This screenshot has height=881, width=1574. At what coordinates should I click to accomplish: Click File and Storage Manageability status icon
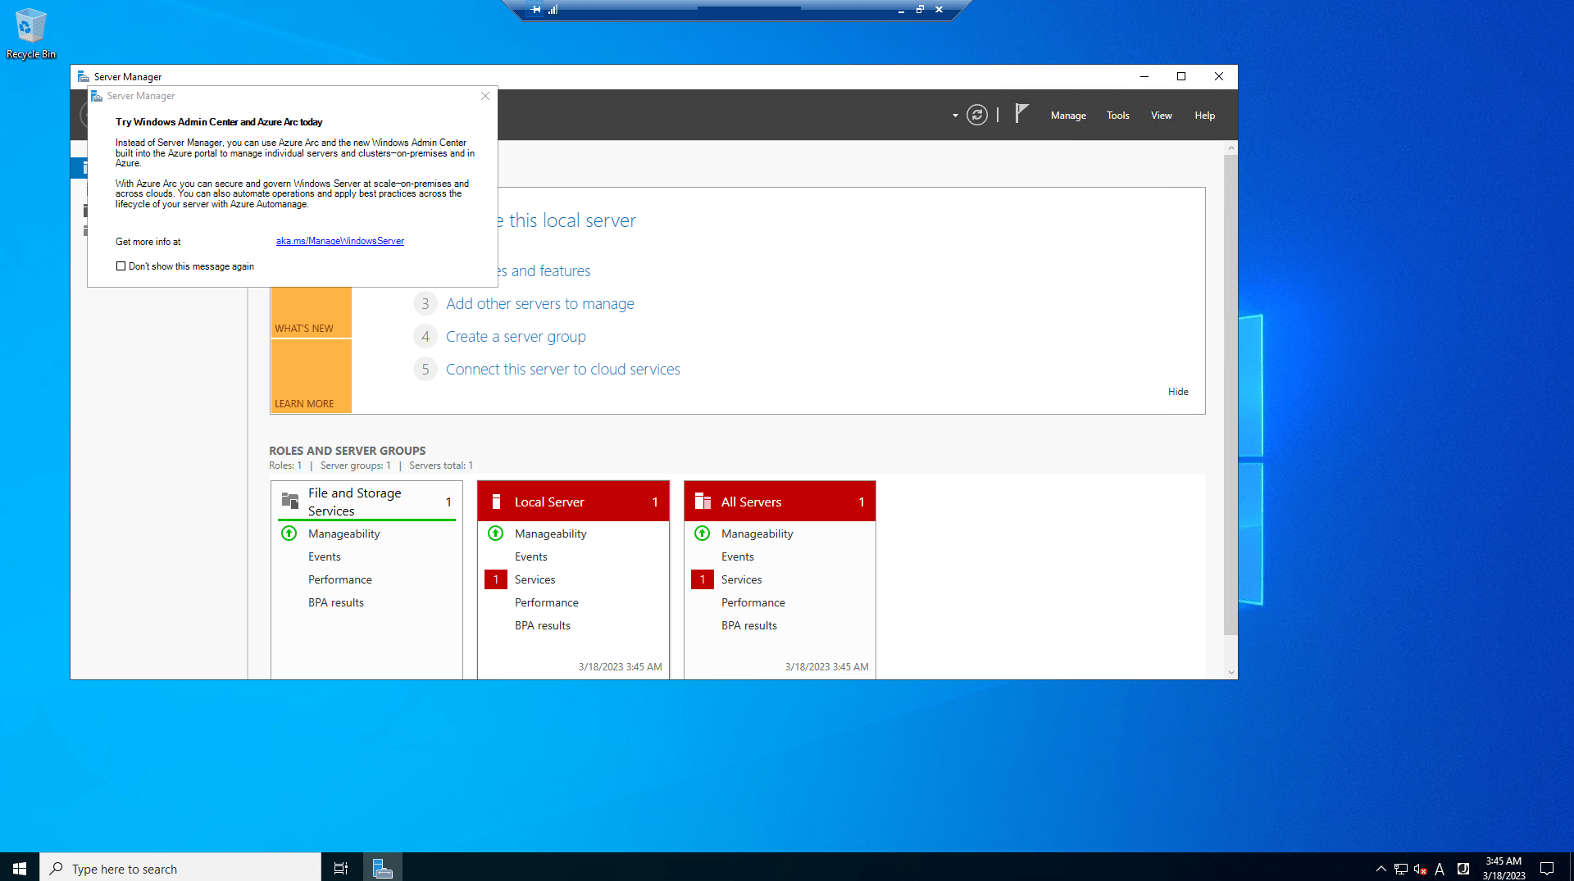coord(289,534)
